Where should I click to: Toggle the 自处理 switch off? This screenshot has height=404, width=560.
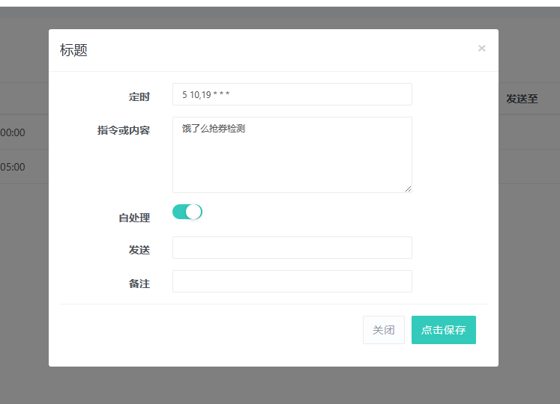click(x=187, y=212)
